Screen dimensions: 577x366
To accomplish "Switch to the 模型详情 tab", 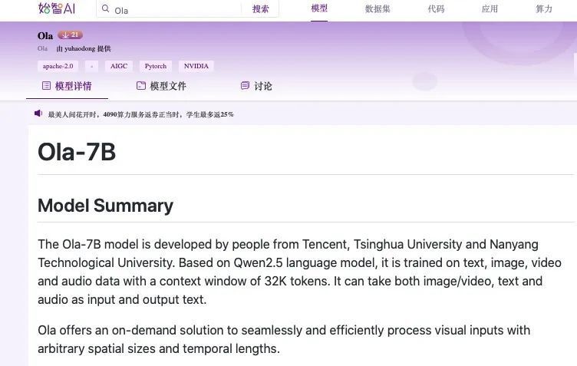I will click(x=67, y=86).
